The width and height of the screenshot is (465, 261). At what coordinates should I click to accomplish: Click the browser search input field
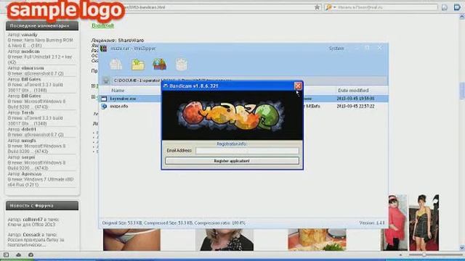(387, 7)
